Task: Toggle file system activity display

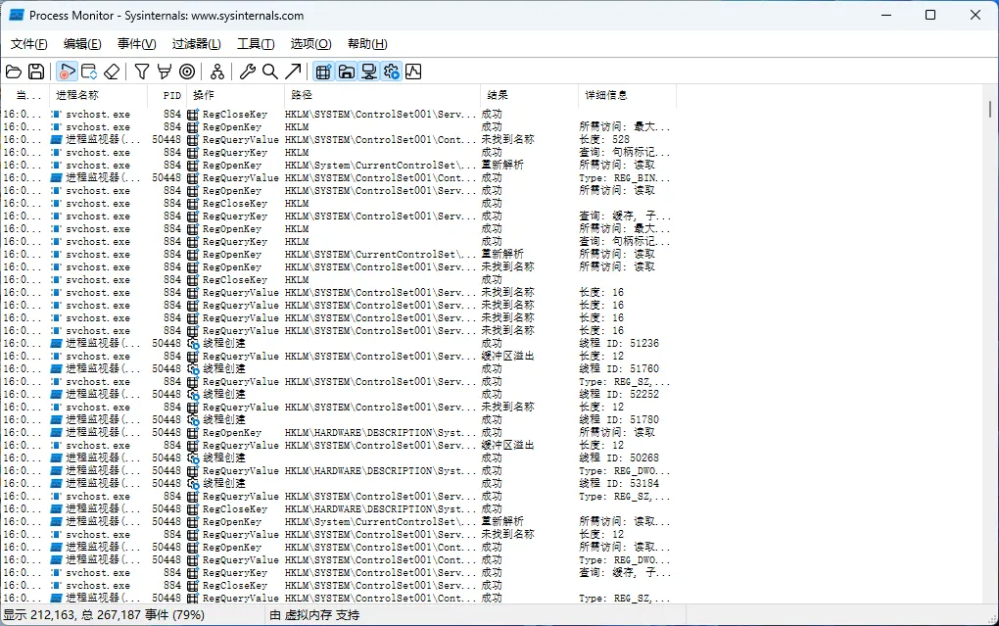Action: point(346,72)
